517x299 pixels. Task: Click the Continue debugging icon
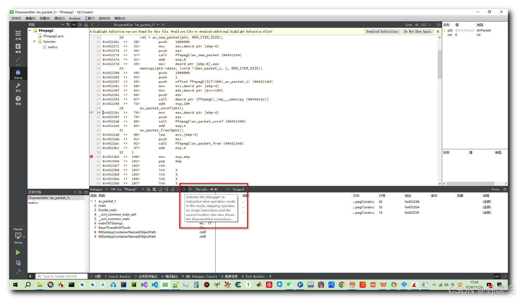coord(148,189)
